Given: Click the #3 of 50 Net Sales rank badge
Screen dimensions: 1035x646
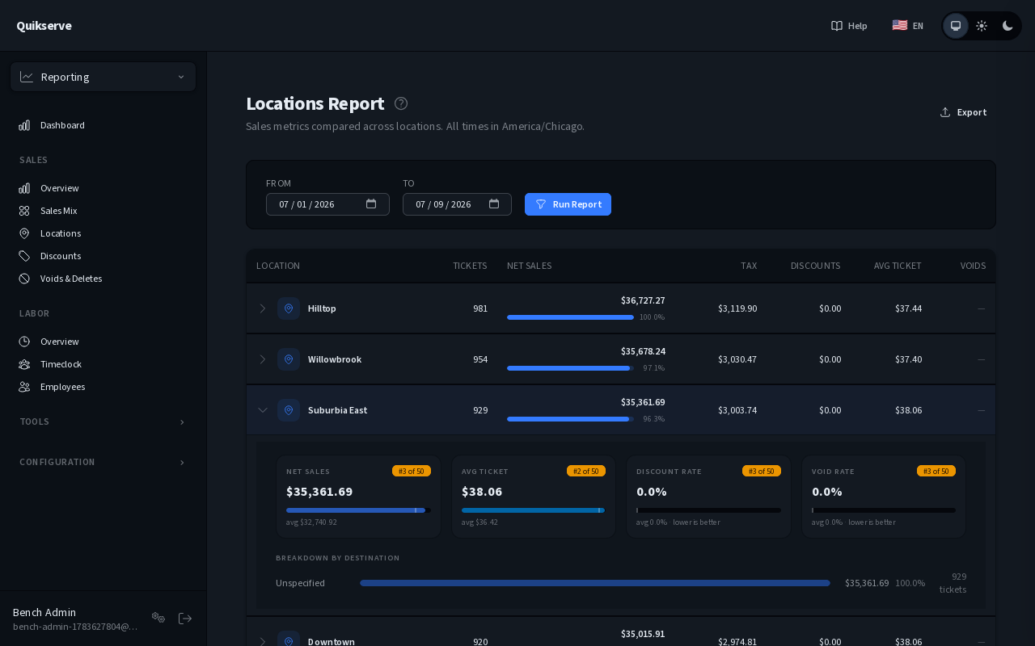Looking at the screenshot, I should [x=412, y=471].
